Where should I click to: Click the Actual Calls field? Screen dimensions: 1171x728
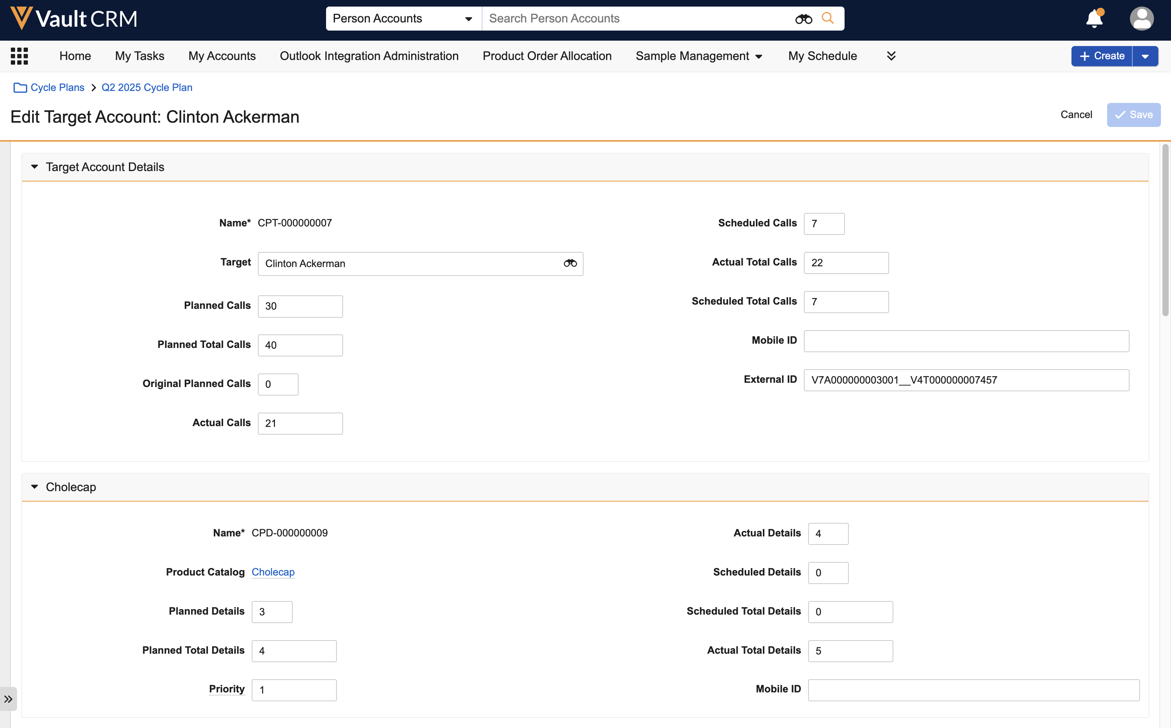click(x=300, y=423)
